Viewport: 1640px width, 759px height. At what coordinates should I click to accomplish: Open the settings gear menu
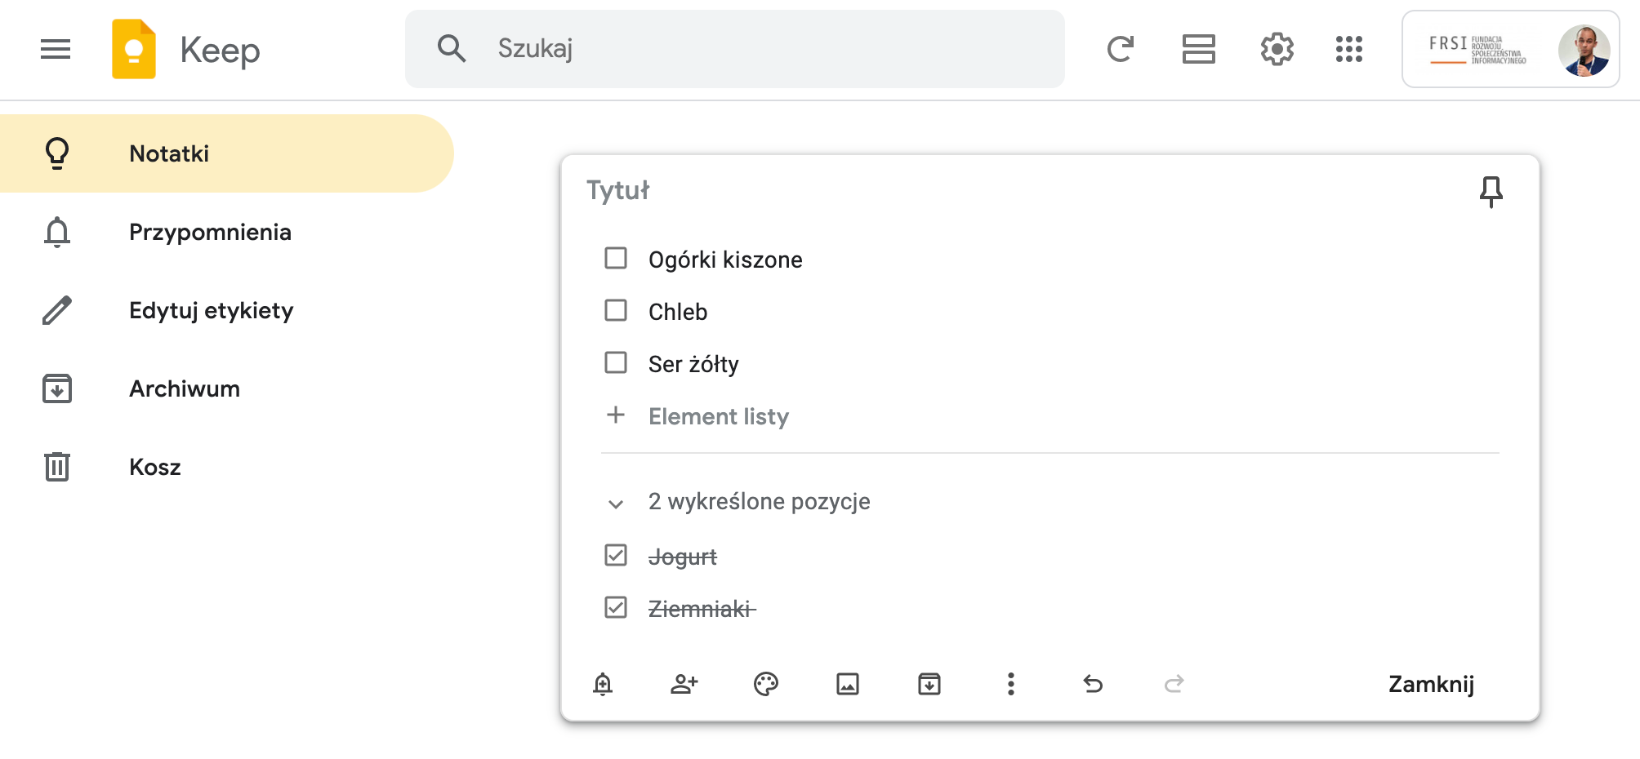(1277, 49)
